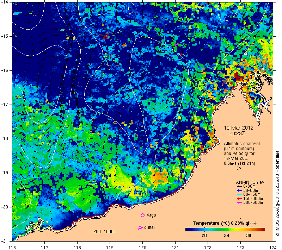Click longitude label 118
282x250 pixels.
[77, 248]
